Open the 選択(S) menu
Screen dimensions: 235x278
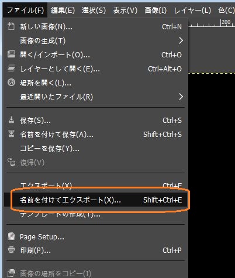click(94, 11)
